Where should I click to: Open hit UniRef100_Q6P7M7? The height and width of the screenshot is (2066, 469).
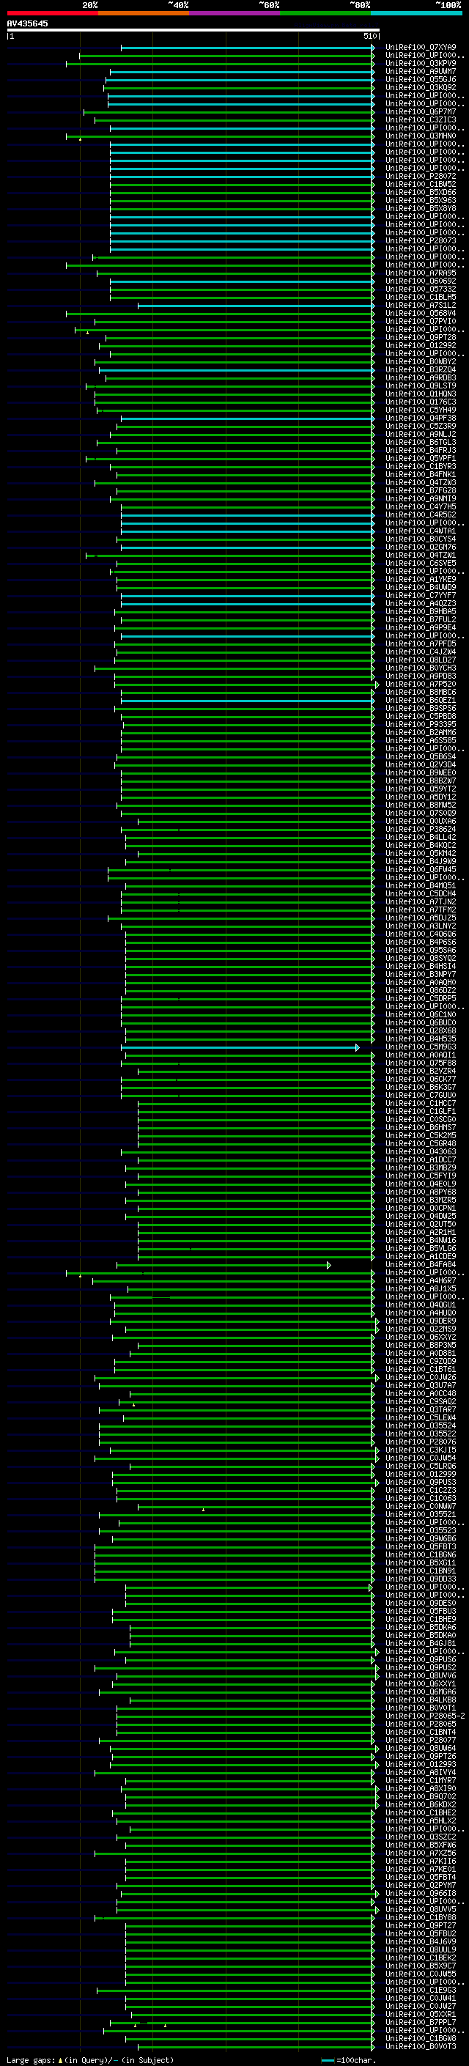coord(420,111)
